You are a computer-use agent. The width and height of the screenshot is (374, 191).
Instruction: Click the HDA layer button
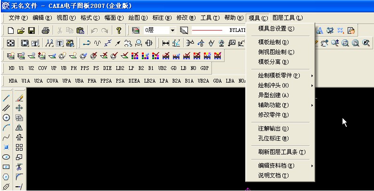13,81
